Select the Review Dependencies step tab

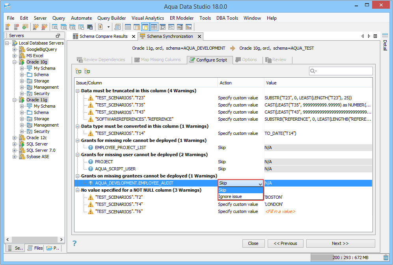101,60
